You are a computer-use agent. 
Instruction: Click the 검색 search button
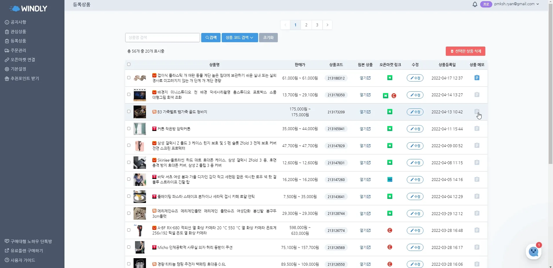pyautogui.click(x=211, y=38)
